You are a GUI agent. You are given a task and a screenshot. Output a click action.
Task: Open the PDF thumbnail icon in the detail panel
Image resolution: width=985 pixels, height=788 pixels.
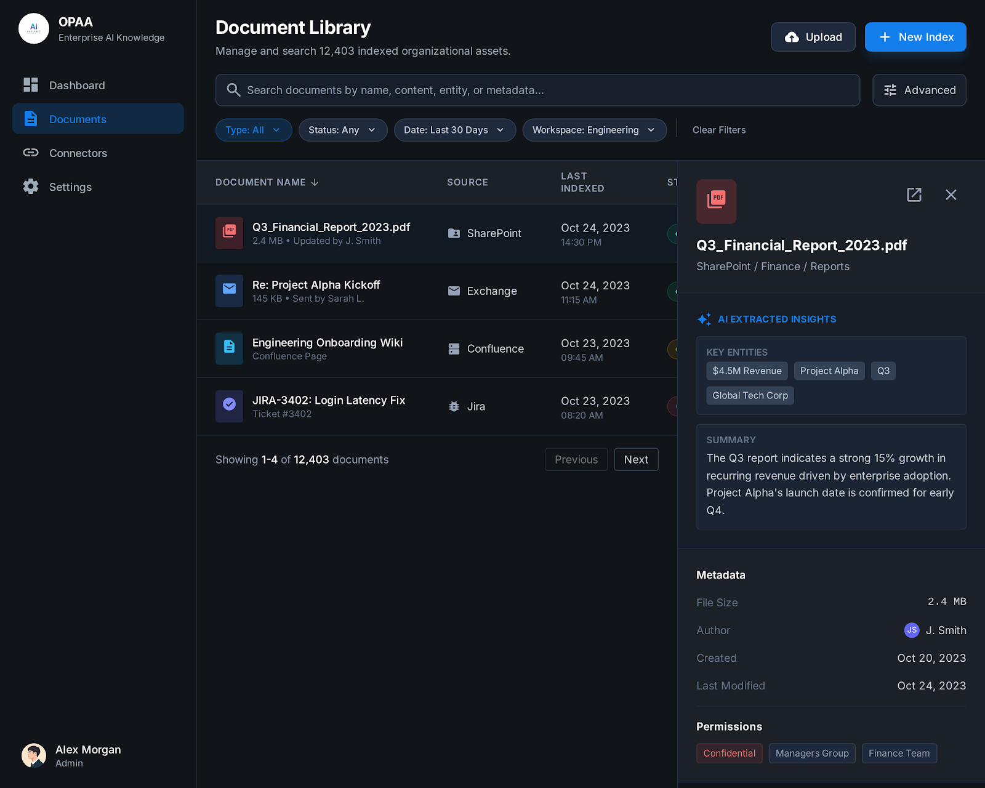pos(716,201)
